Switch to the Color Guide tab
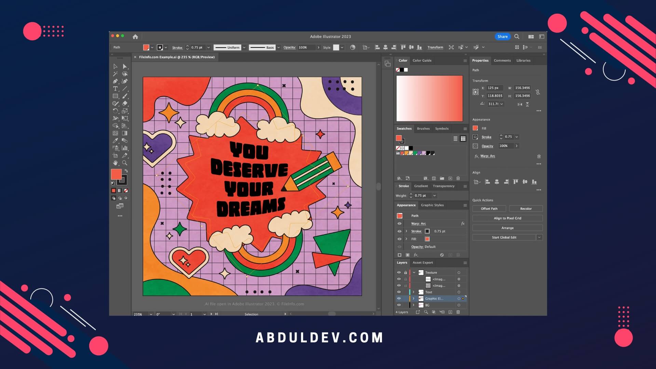656x369 pixels. [x=422, y=60]
